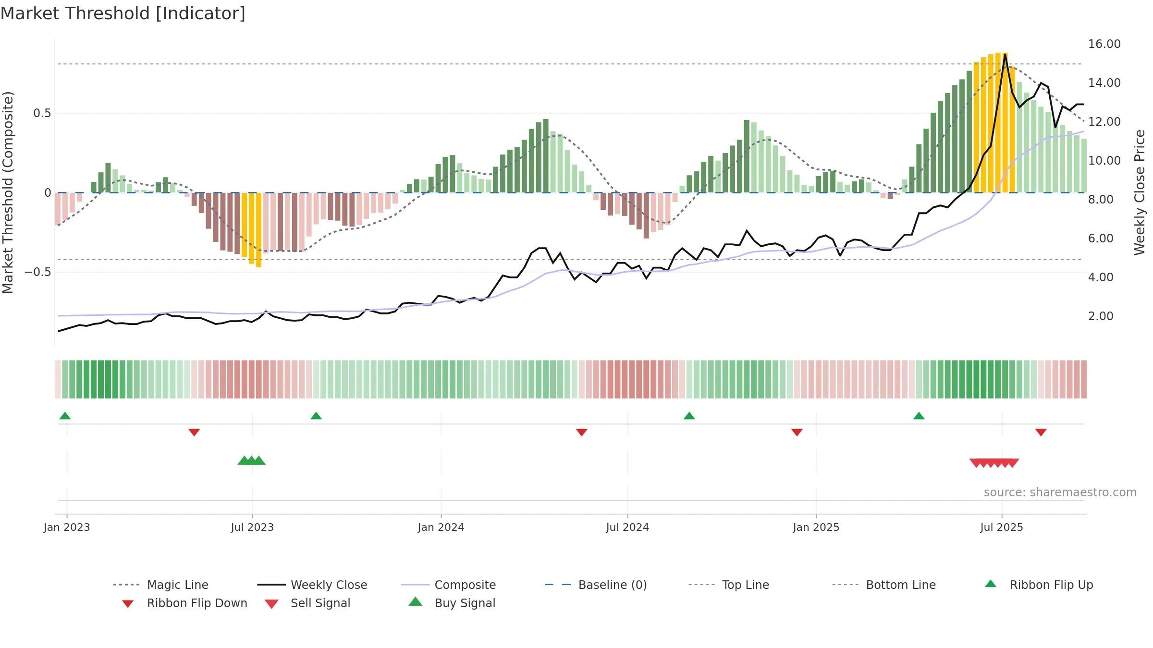Toggle the Sell Signal legend entry
Screen dimensions: 1153x648
coord(307,603)
